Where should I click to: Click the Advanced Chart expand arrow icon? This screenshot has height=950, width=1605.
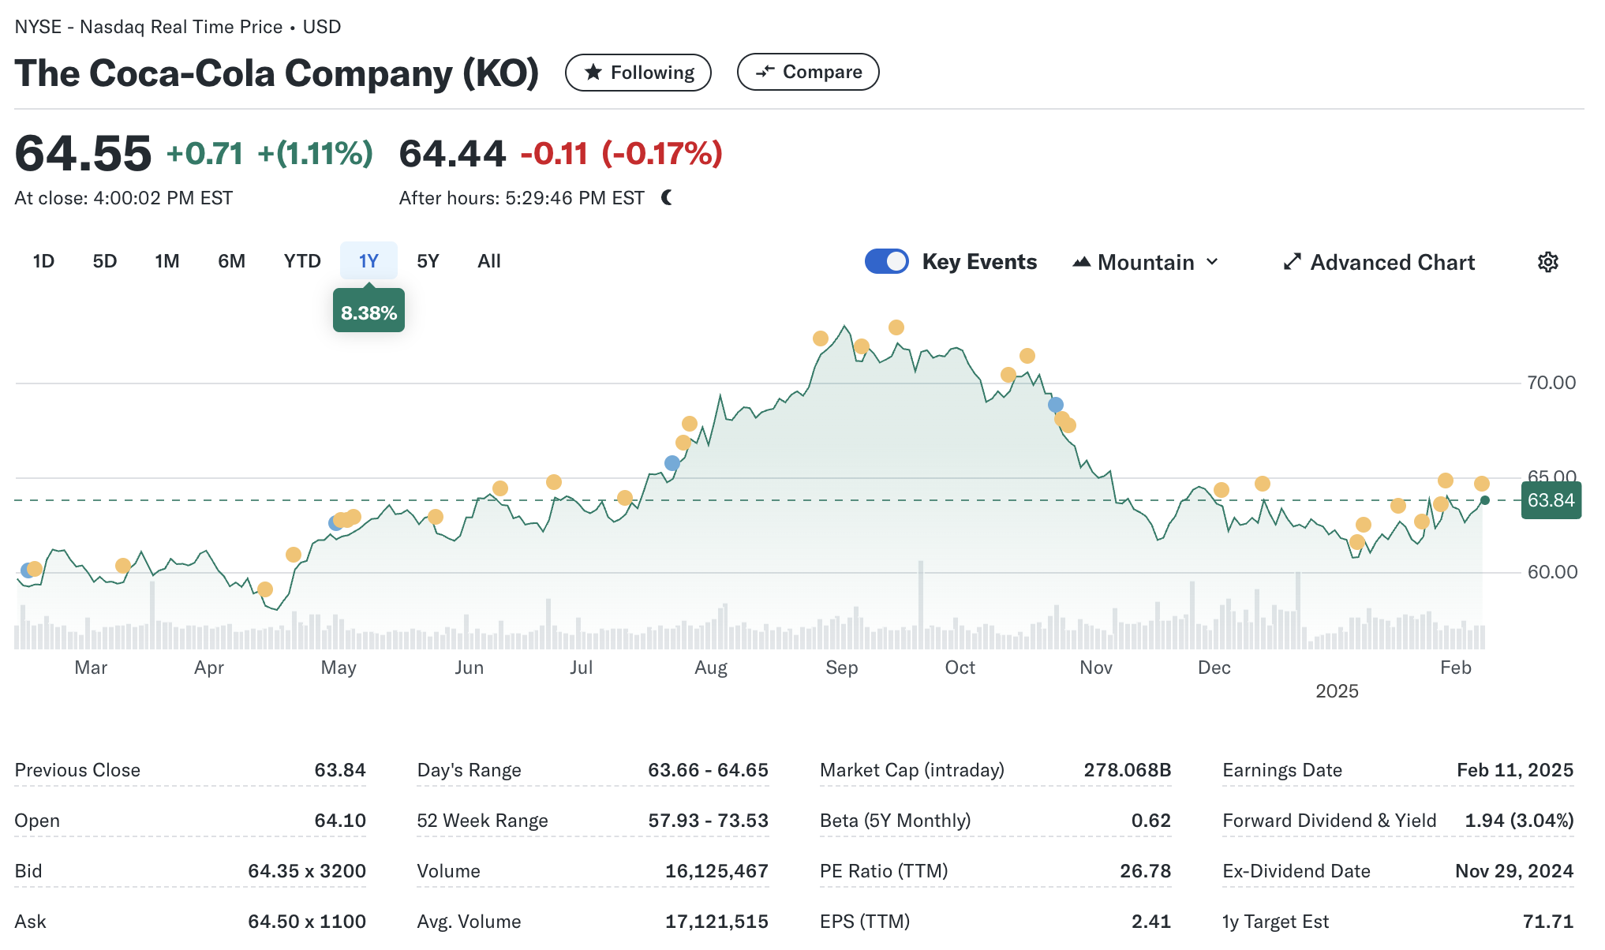1292,262
